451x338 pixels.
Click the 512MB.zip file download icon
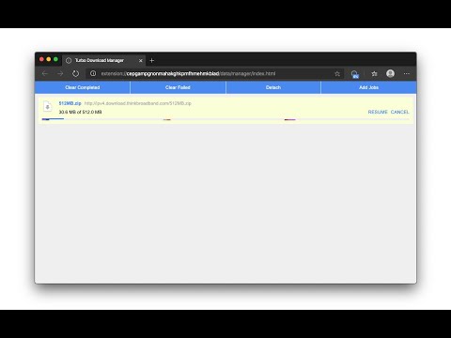(x=48, y=107)
